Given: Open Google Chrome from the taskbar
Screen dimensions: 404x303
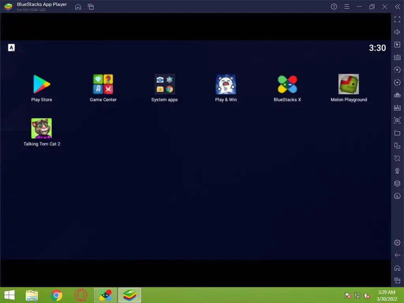Looking at the screenshot, I should (x=56, y=295).
